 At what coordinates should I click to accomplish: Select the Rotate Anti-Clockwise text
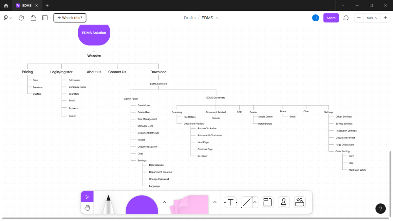click(210, 135)
